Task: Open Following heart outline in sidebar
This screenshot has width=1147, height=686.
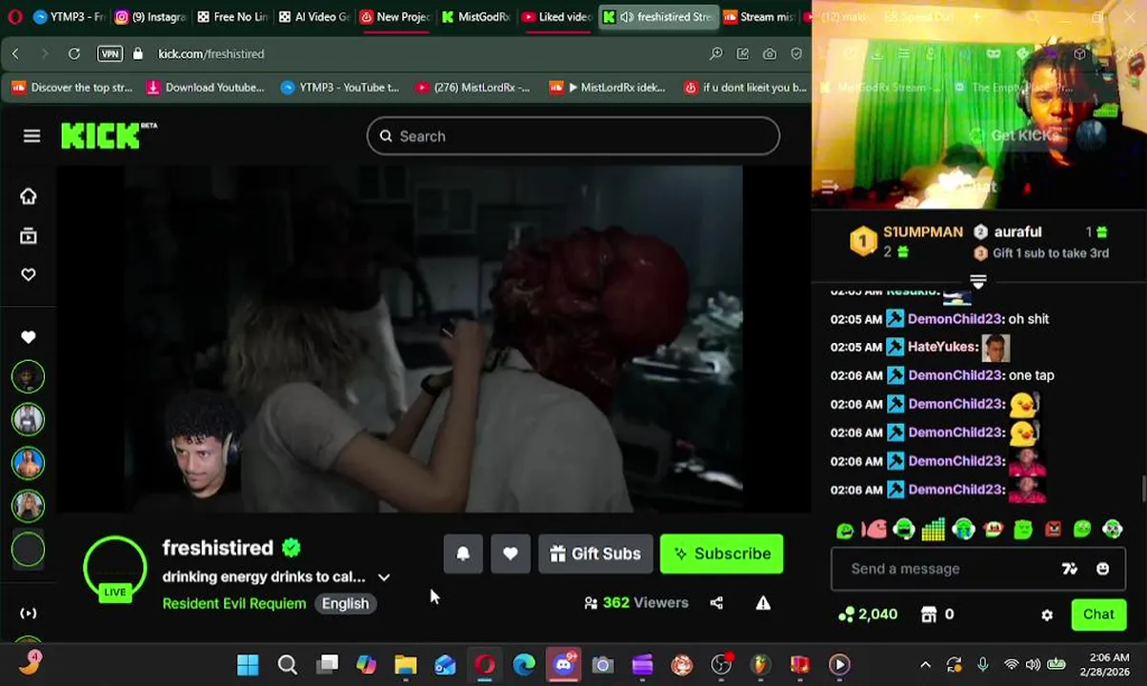Action: [x=29, y=274]
